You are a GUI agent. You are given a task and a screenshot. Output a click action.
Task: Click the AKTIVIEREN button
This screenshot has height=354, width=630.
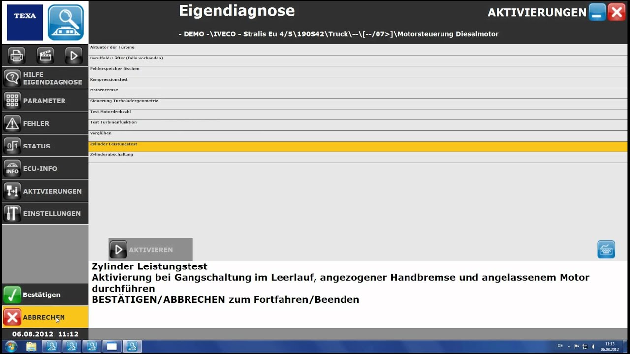(x=151, y=250)
